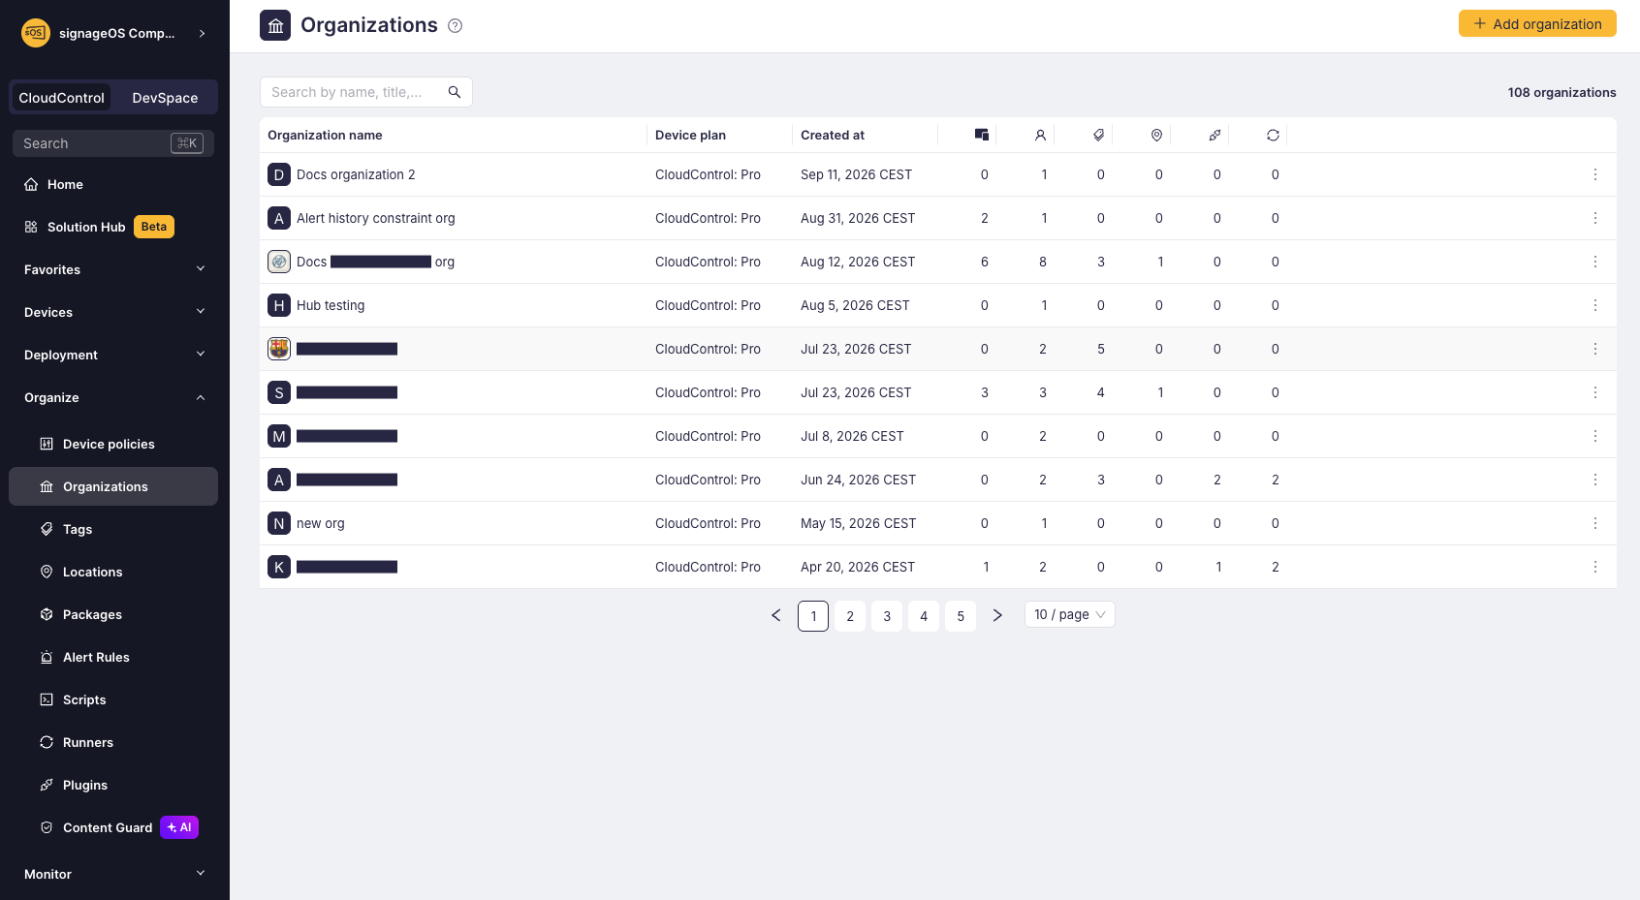1640x900 pixels.
Task: Expand the Monitor sidebar section
Action: click(114, 874)
